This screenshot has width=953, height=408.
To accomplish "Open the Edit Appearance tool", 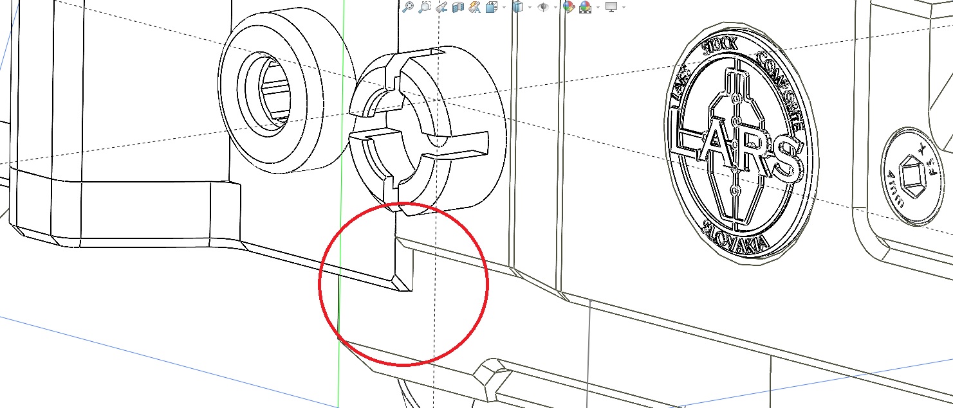I will [x=568, y=7].
